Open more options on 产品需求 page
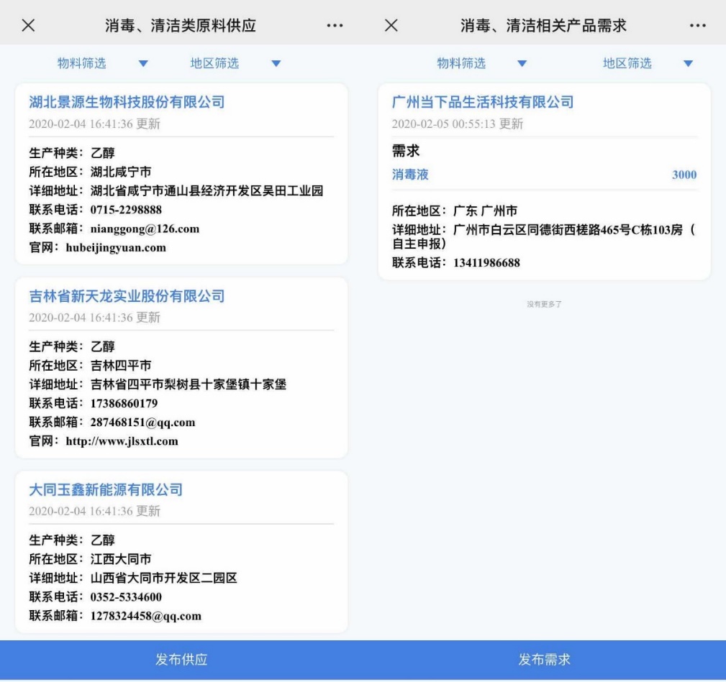 tap(698, 25)
